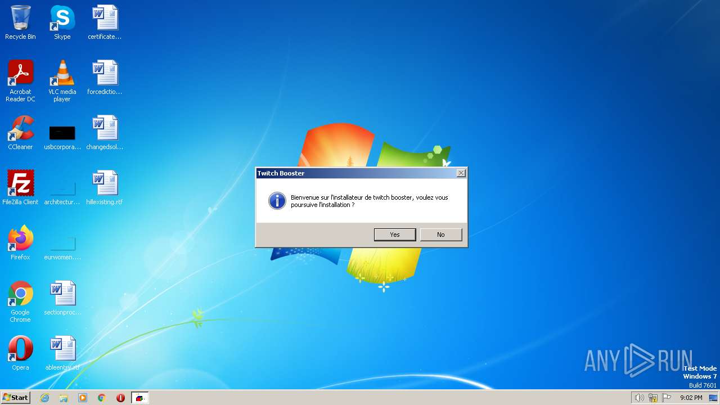Click the Show desktop button
Viewport: 720px width, 405px height.
713,398
